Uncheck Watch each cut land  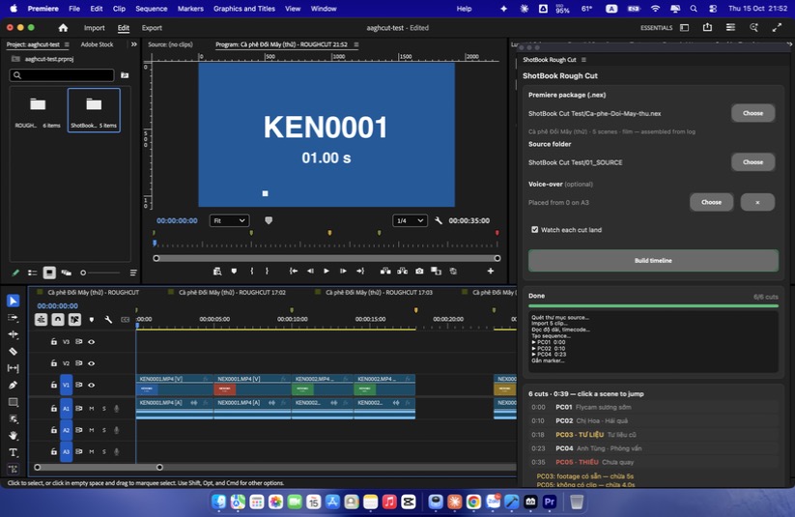(x=534, y=230)
